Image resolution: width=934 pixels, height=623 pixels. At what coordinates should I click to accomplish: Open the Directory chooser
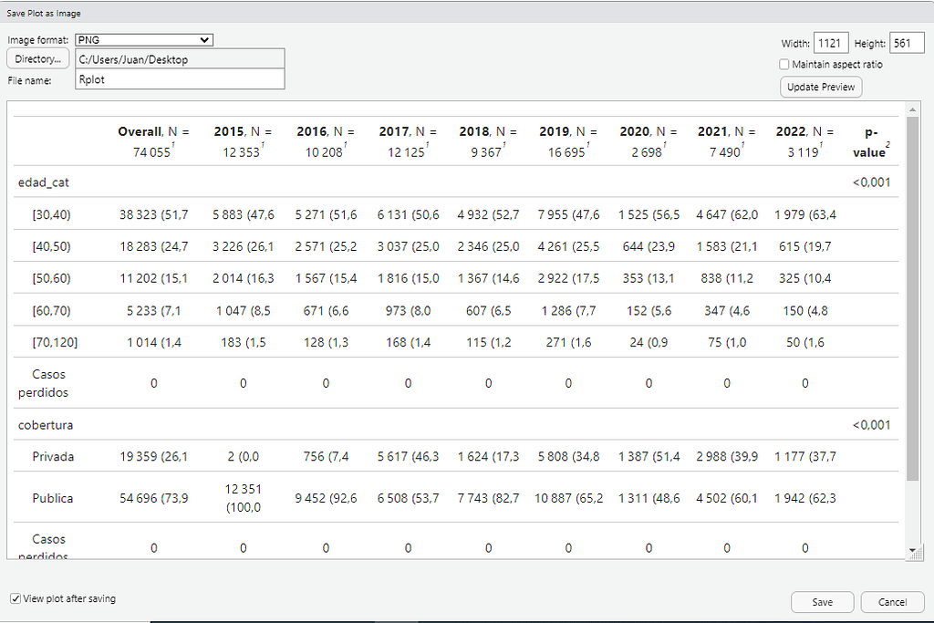(36, 58)
